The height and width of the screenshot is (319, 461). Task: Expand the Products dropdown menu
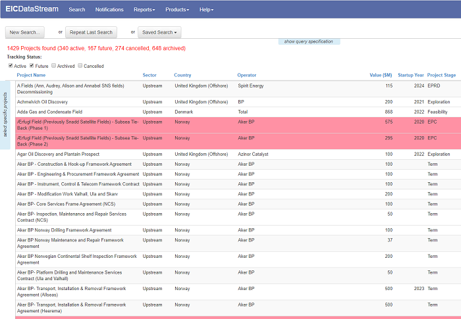coord(177,9)
